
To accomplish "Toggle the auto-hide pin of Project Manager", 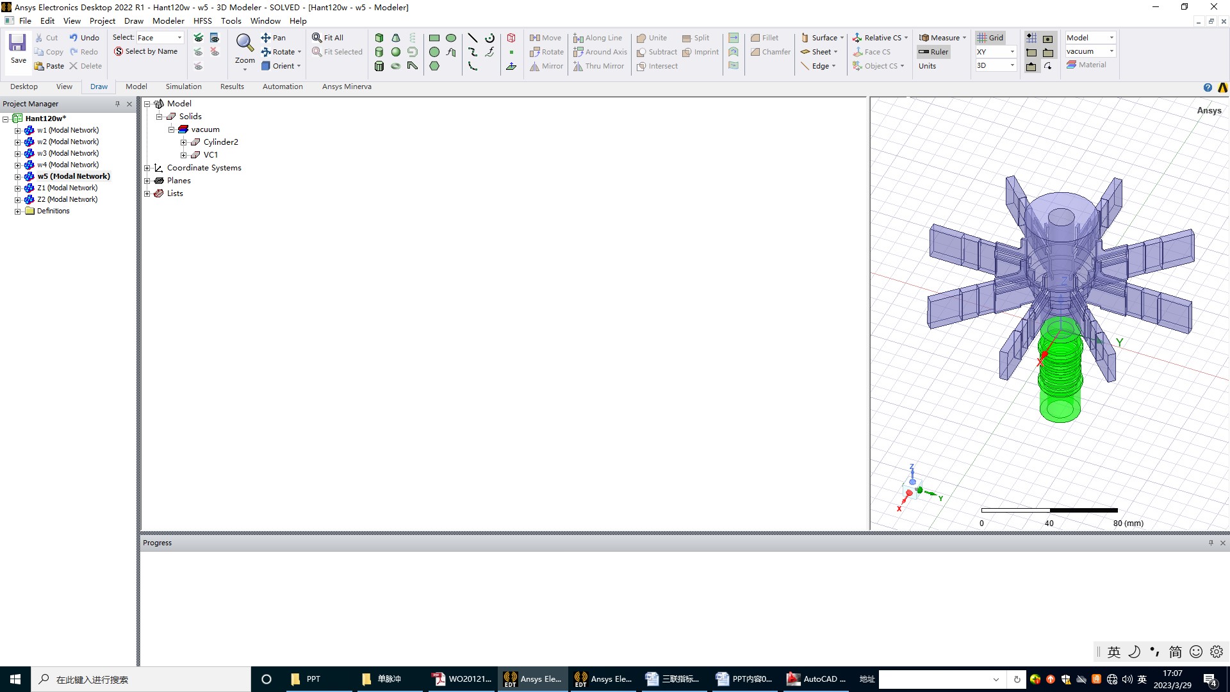I will 117,104.
